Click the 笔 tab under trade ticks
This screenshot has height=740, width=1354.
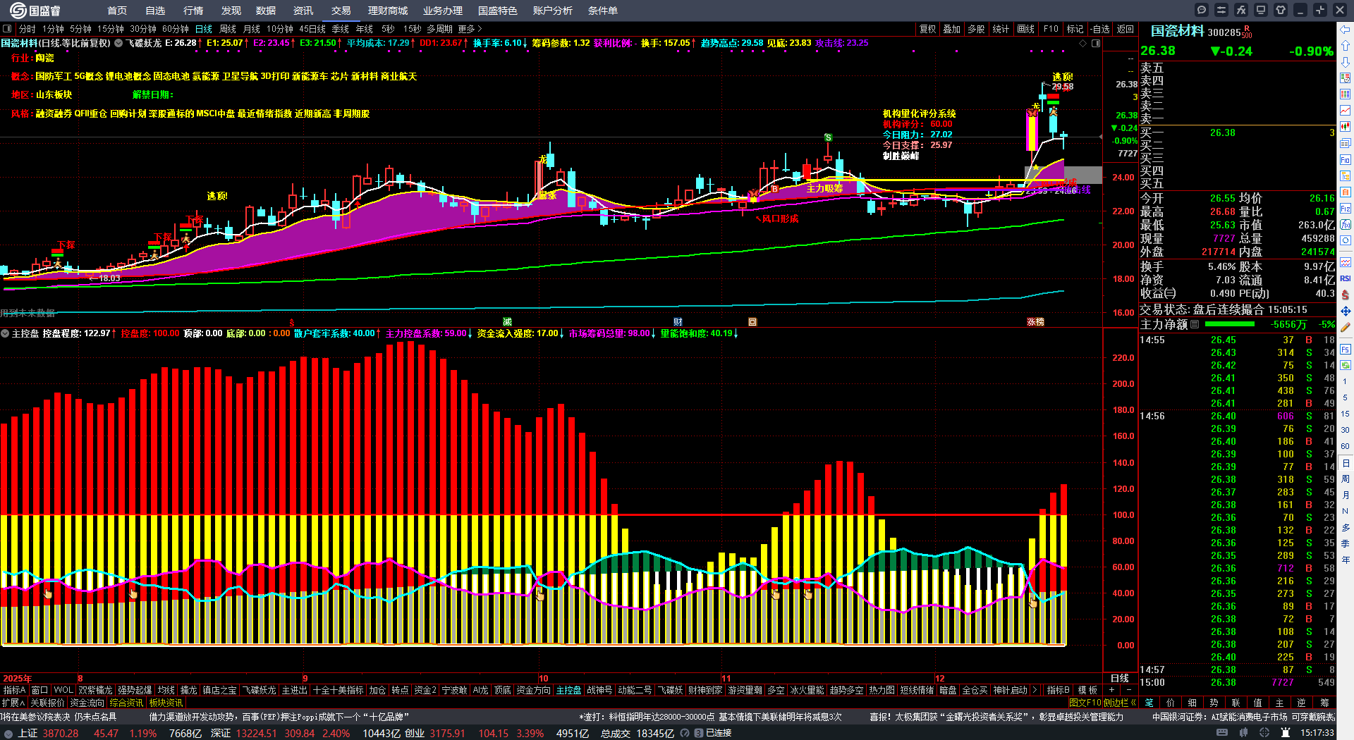1149,703
